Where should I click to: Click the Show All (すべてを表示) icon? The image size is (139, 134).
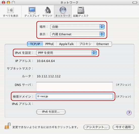pyautogui.click(x=10, y=10)
